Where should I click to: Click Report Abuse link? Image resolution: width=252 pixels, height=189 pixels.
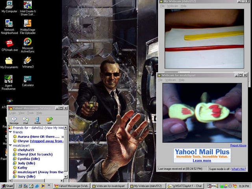click(238, 145)
